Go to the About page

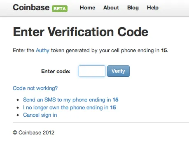click(111, 7)
